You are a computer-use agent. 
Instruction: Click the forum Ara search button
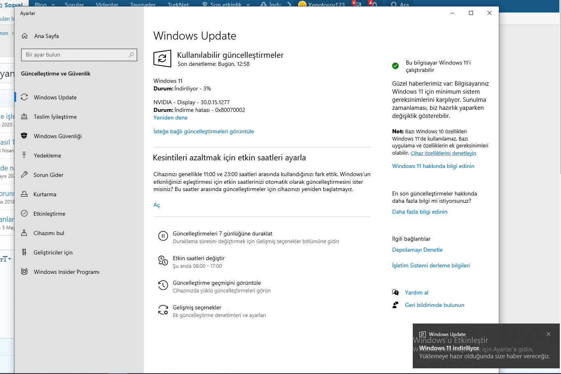400,4
